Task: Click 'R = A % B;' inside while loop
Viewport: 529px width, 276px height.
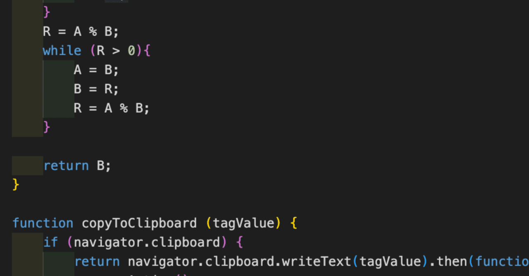Action: click(112, 108)
